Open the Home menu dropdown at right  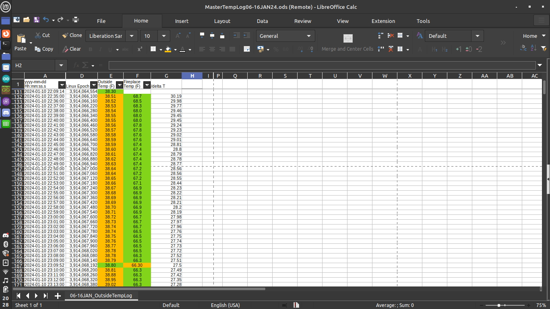(x=533, y=36)
